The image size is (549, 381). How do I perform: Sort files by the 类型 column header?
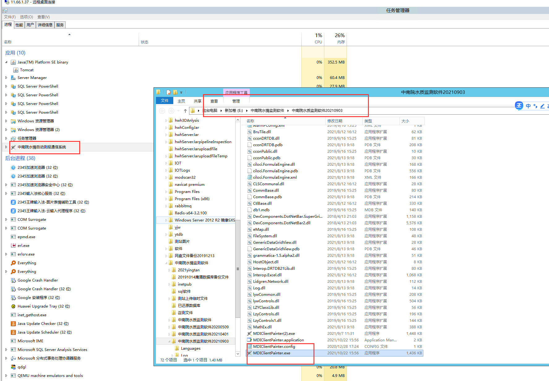pos(381,121)
